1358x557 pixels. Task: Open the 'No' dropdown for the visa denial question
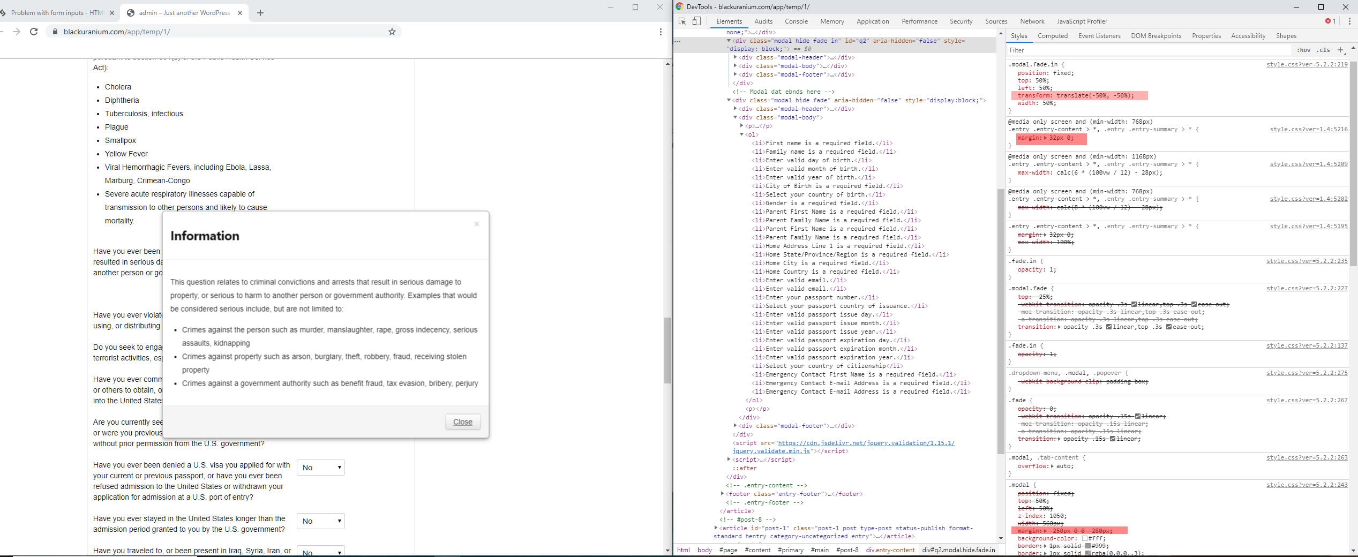(x=321, y=468)
